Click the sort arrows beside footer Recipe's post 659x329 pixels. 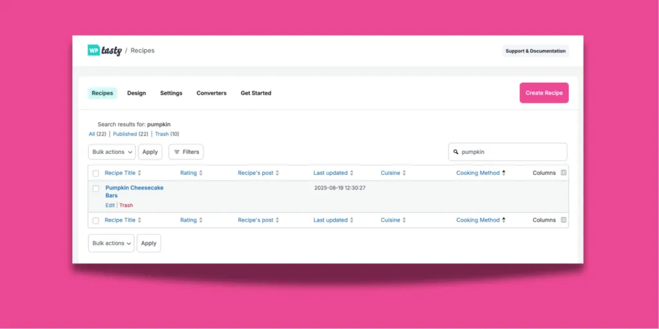[277, 220]
